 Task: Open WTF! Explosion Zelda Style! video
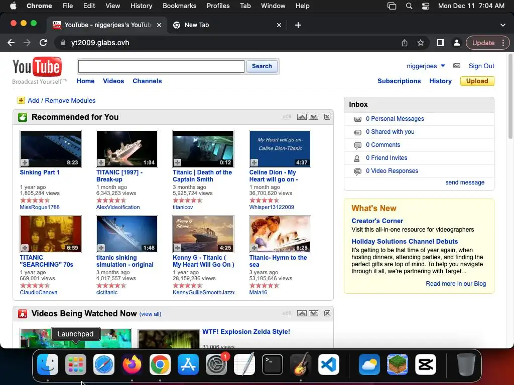pyautogui.click(x=246, y=331)
